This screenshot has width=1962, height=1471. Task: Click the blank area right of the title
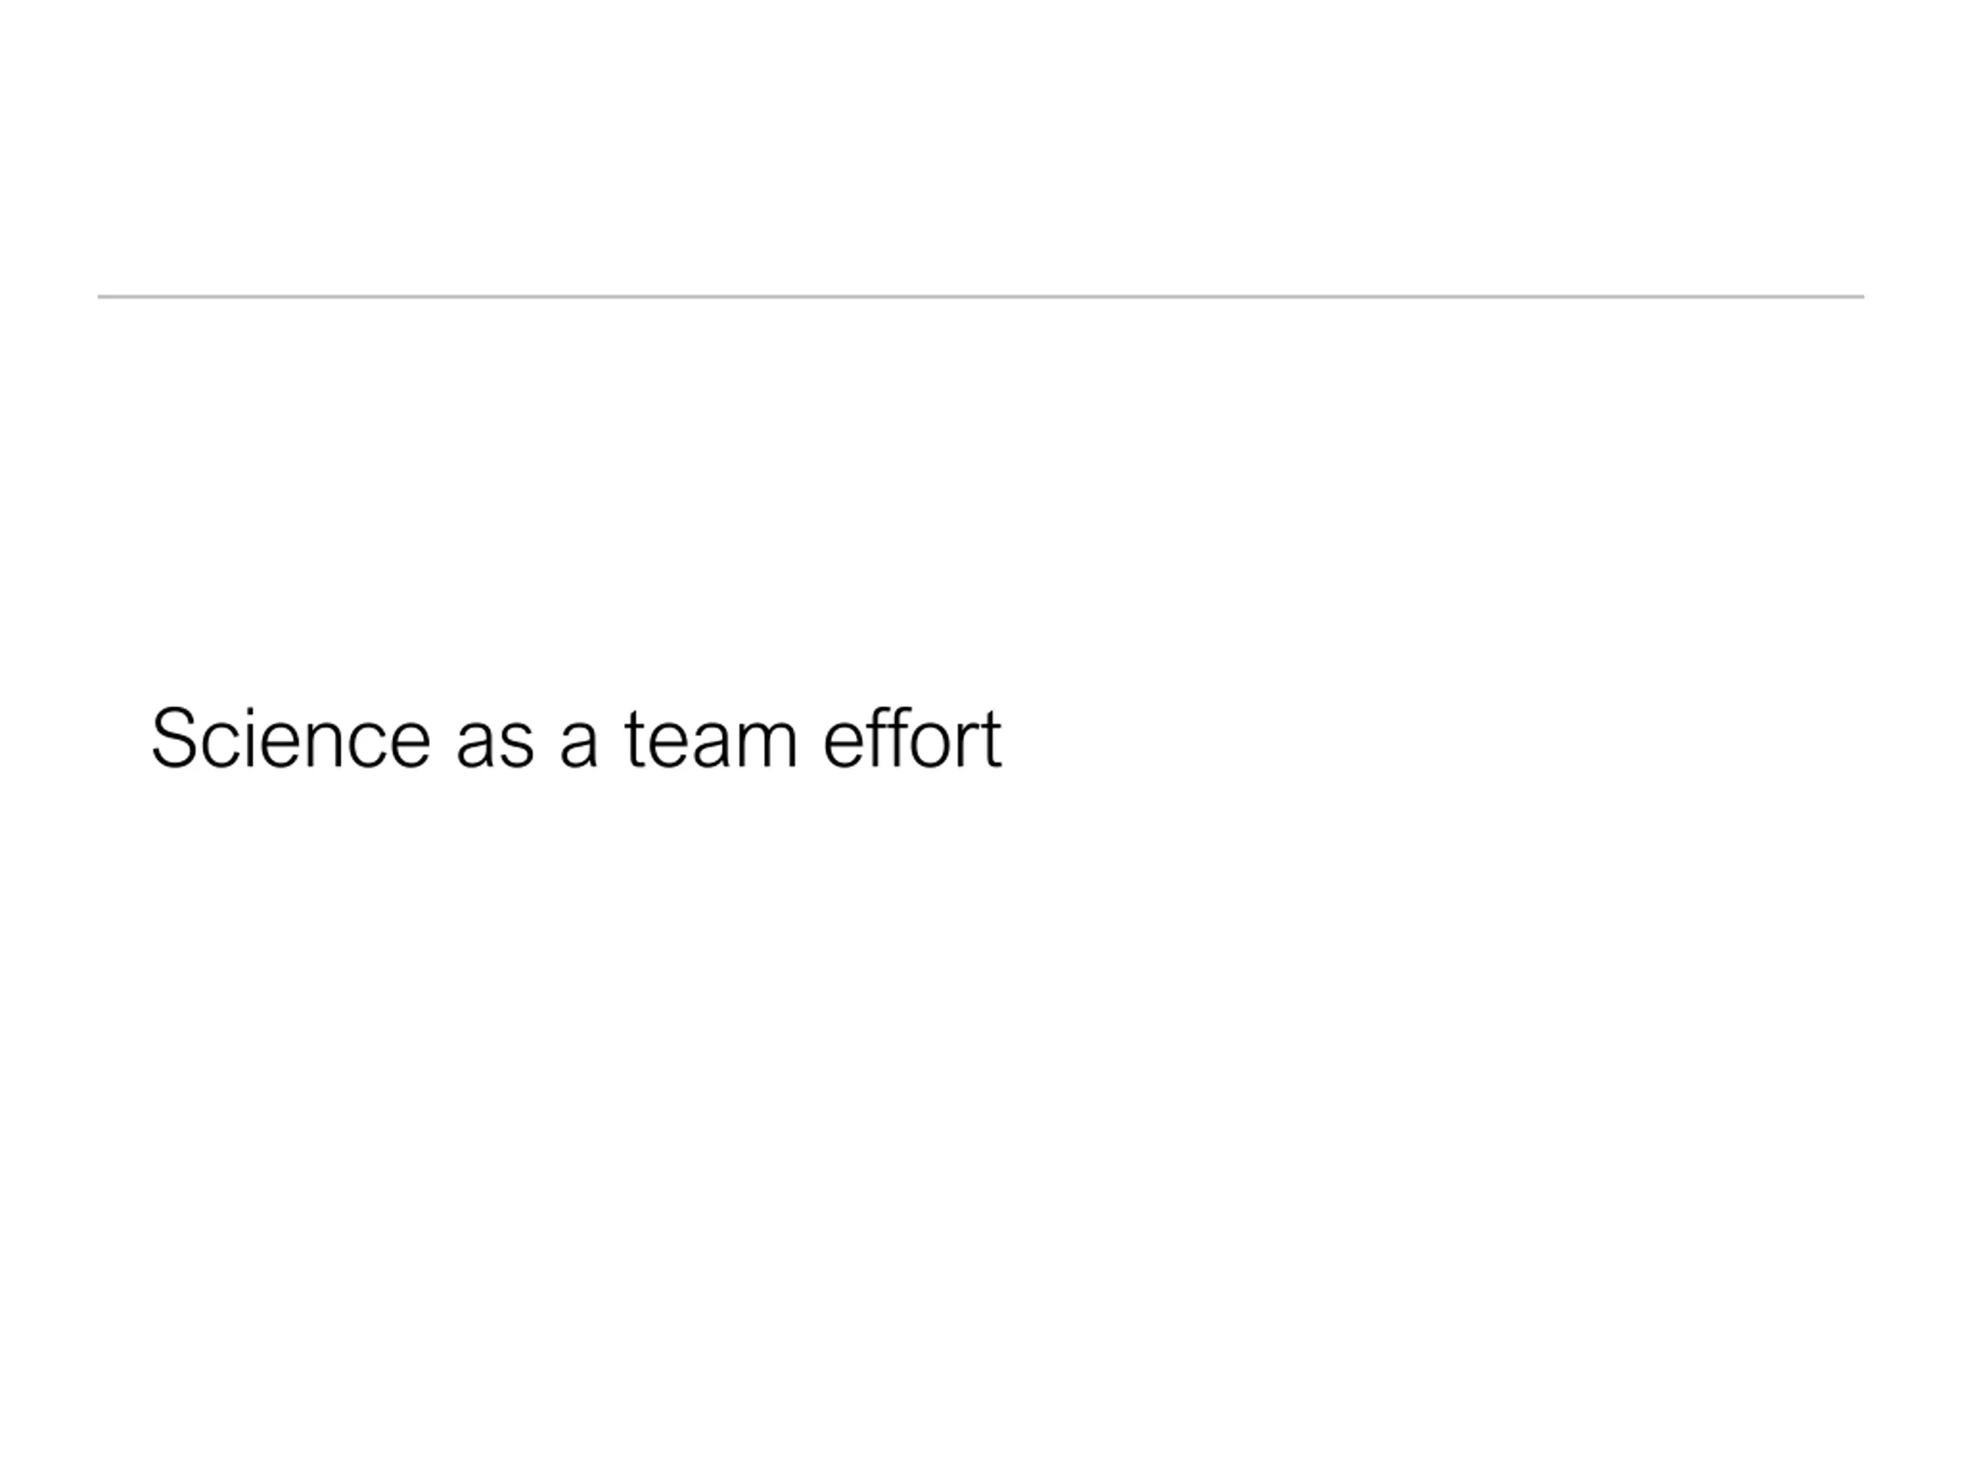[x=1464, y=738]
